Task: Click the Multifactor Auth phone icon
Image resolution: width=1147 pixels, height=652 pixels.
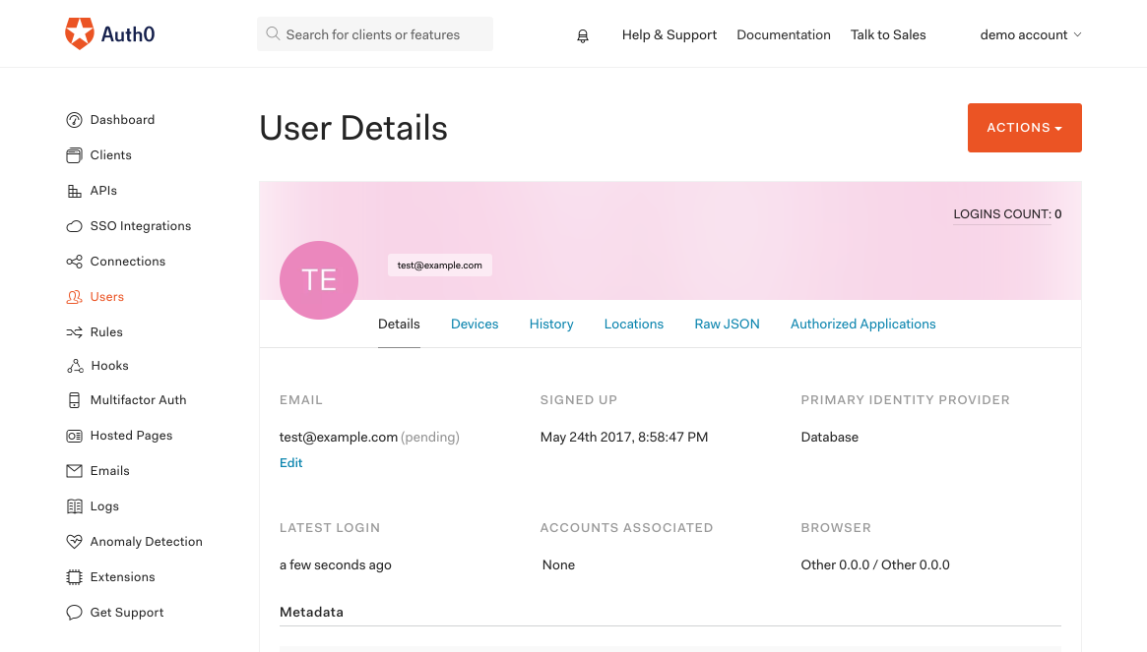Action: [x=74, y=400]
